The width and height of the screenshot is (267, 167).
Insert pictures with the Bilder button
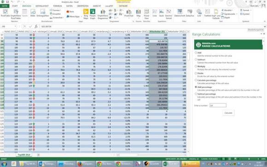click(x=33, y=13)
